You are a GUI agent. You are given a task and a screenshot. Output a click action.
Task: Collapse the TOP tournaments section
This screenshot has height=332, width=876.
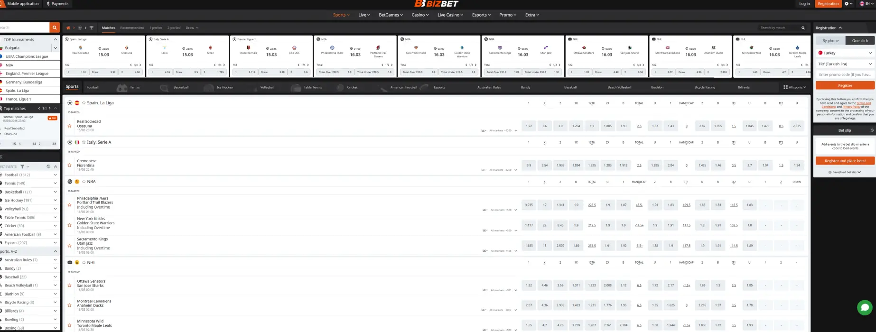click(55, 39)
